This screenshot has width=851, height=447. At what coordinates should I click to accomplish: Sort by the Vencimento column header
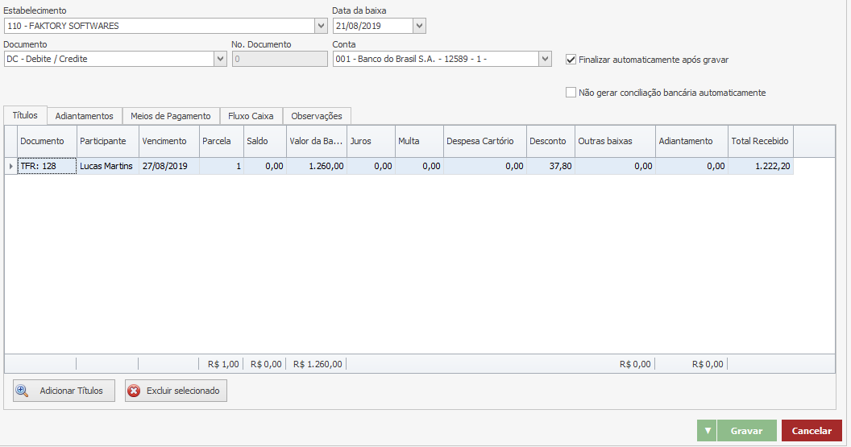coord(164,141)
